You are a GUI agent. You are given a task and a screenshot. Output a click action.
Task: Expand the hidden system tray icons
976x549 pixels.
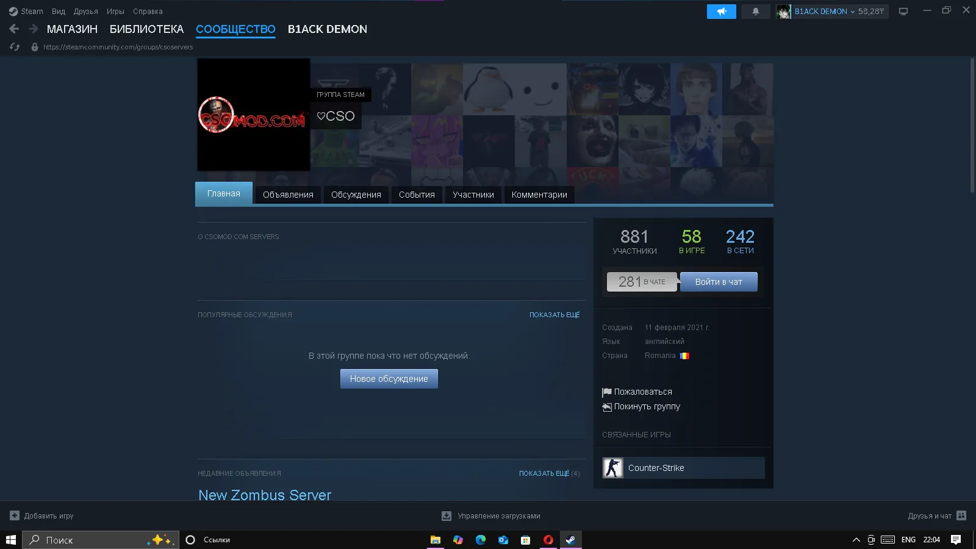(856, 540)
